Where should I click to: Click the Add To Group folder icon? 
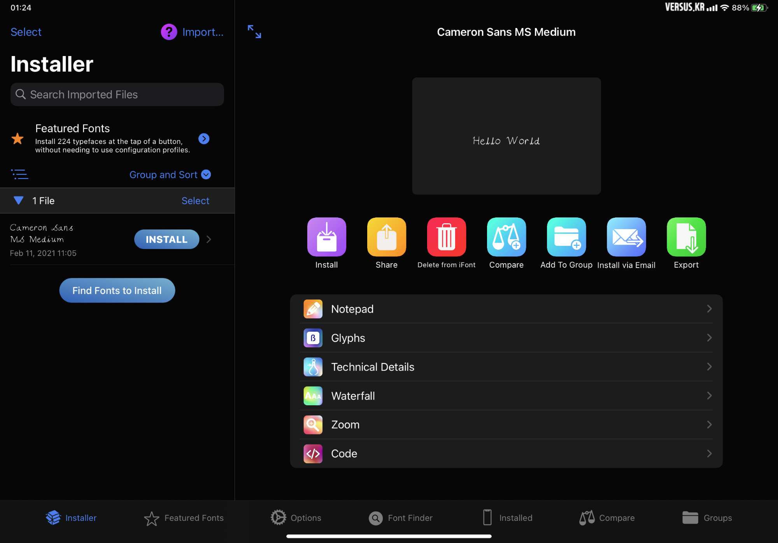[x=566, y=237]
